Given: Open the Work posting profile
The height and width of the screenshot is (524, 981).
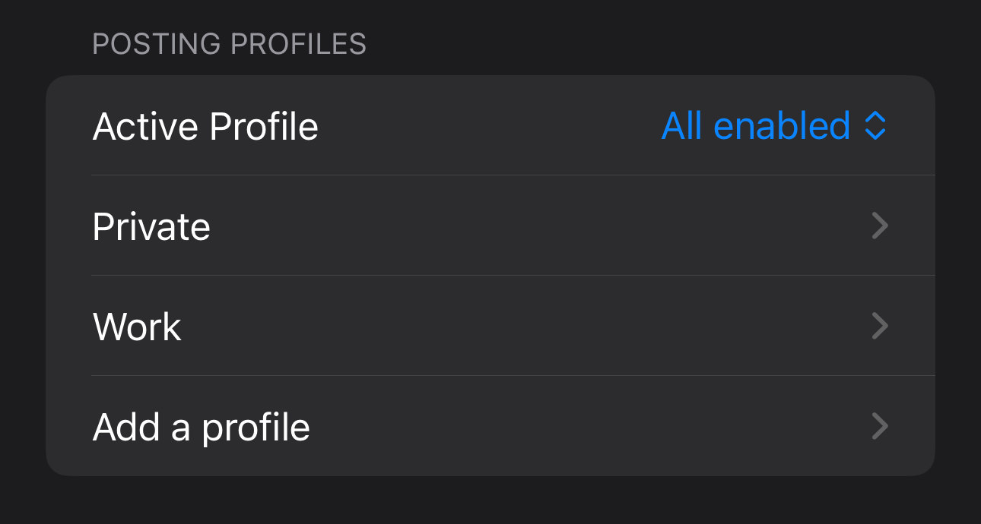Looking at the screenshot, I should 490,327.
